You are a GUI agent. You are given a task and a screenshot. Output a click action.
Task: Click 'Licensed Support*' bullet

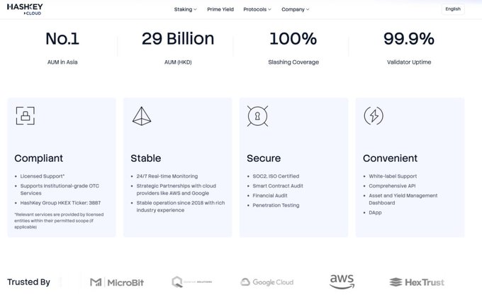coord(43,176)
